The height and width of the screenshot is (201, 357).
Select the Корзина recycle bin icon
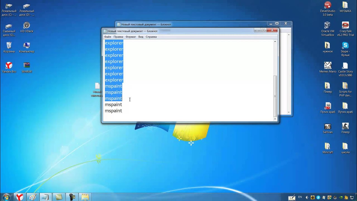coord(9,47)
